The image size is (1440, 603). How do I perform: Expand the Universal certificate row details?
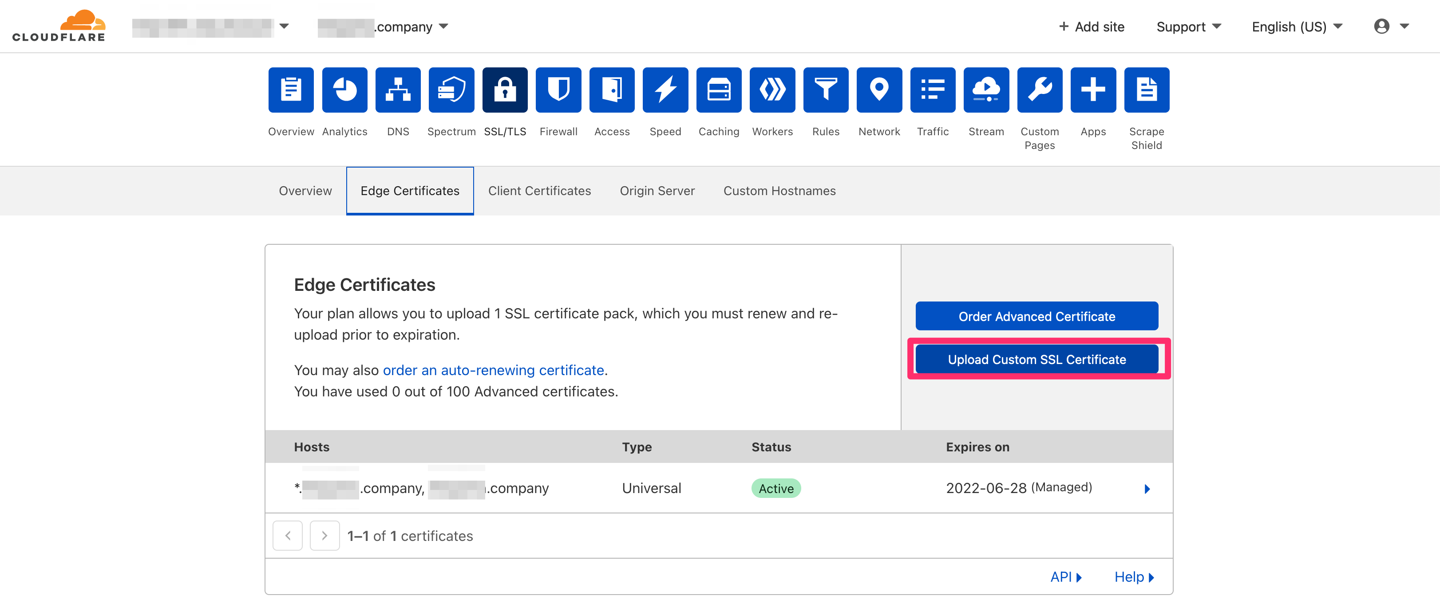click(1147, 489)
